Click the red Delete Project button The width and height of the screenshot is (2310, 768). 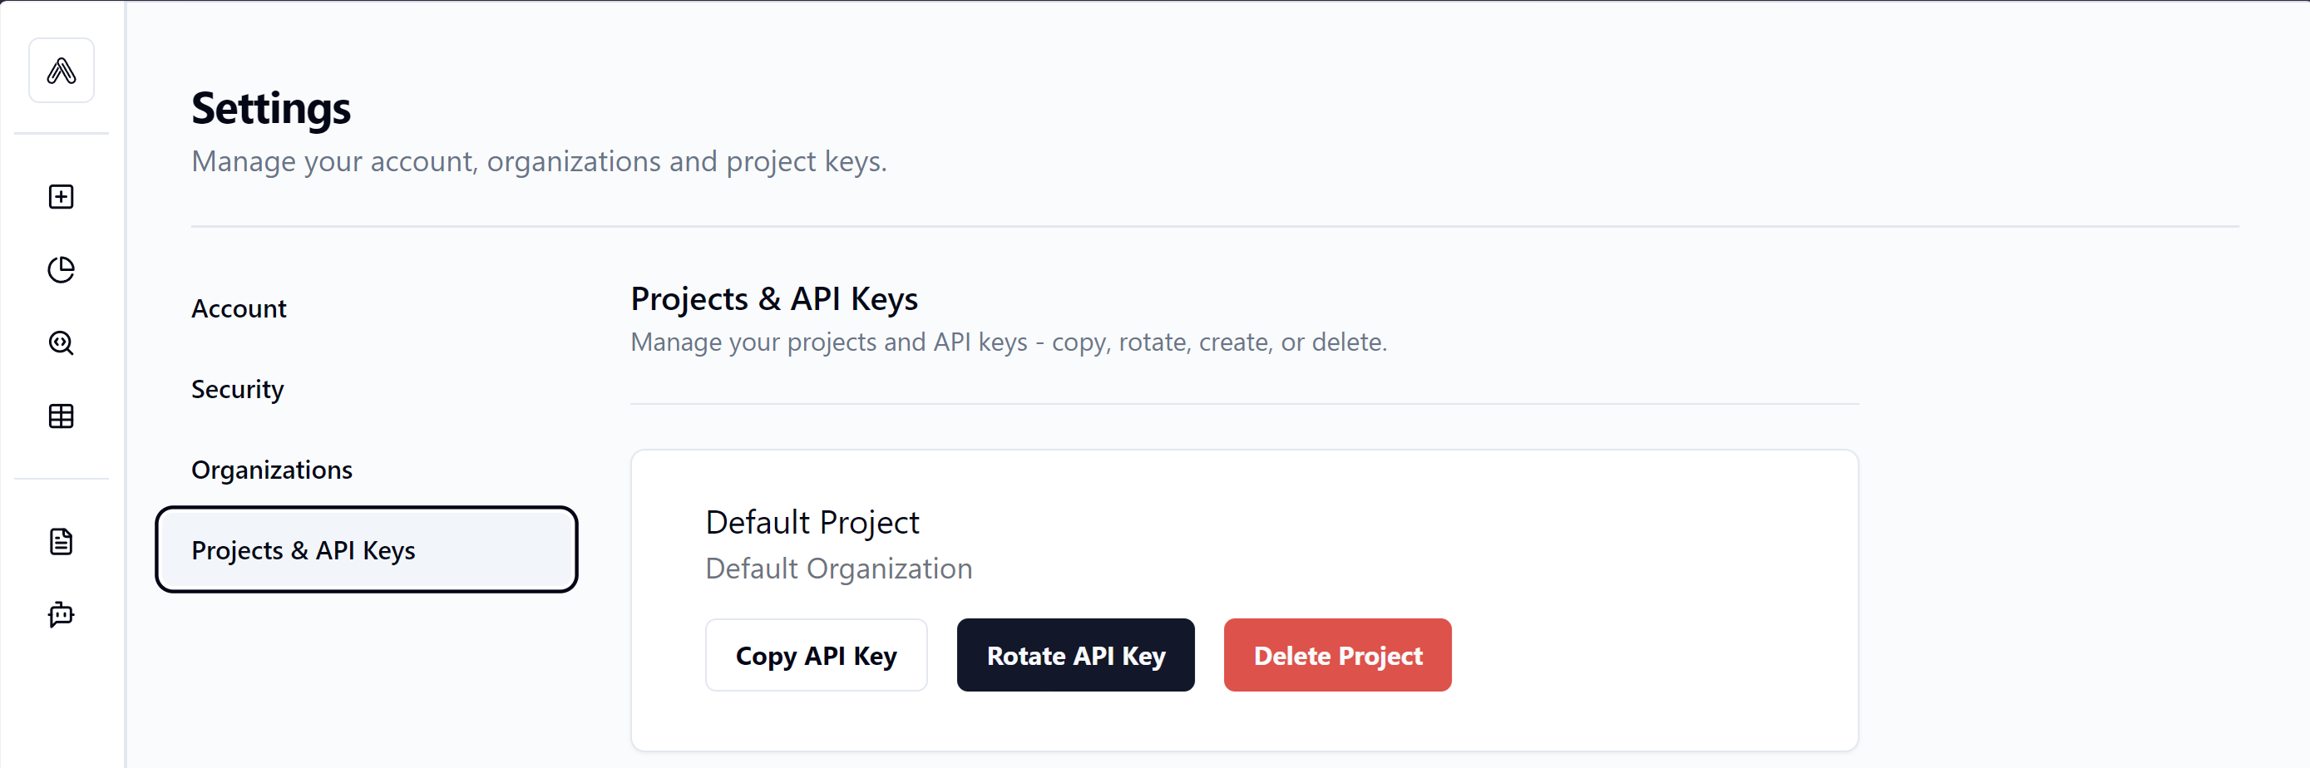1337,655
